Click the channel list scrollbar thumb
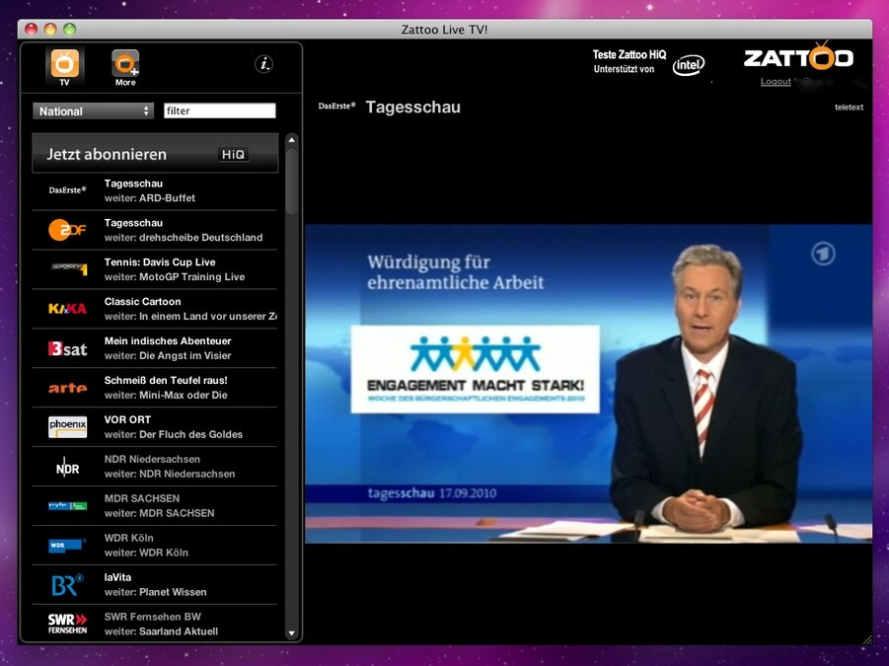 [x=291, y=182]
